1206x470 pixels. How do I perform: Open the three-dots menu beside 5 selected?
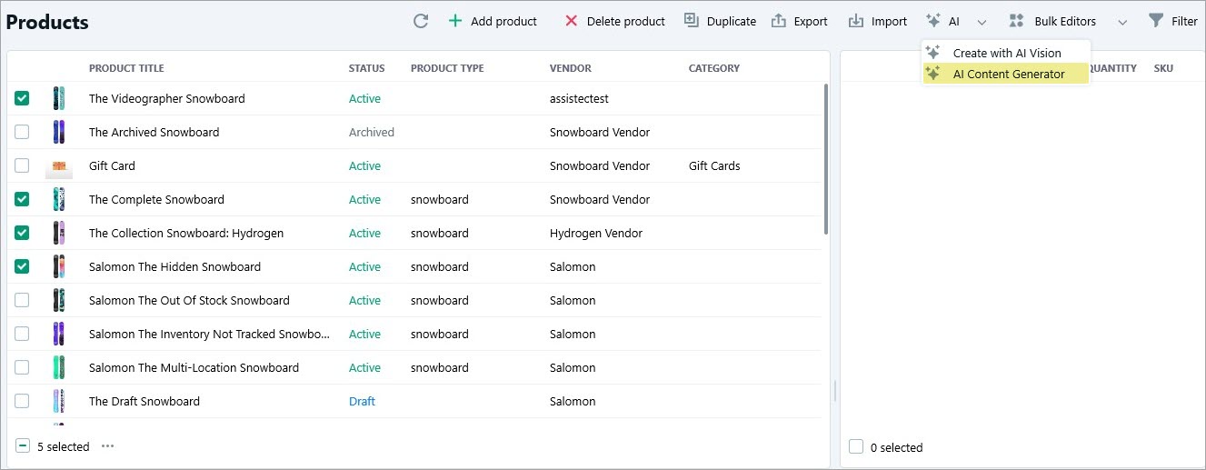(108, 446)
